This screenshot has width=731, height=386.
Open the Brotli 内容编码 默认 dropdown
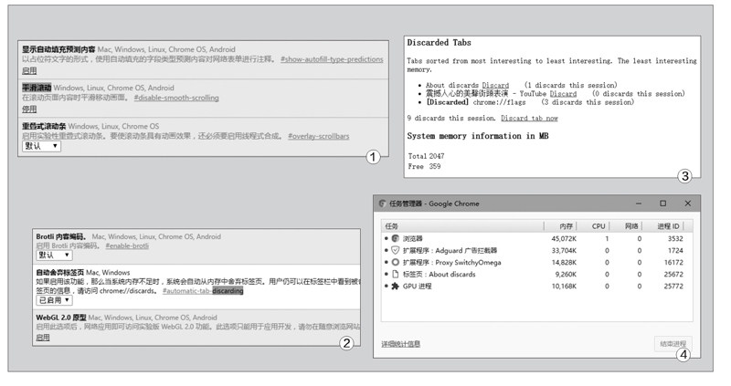click(54, 256)
